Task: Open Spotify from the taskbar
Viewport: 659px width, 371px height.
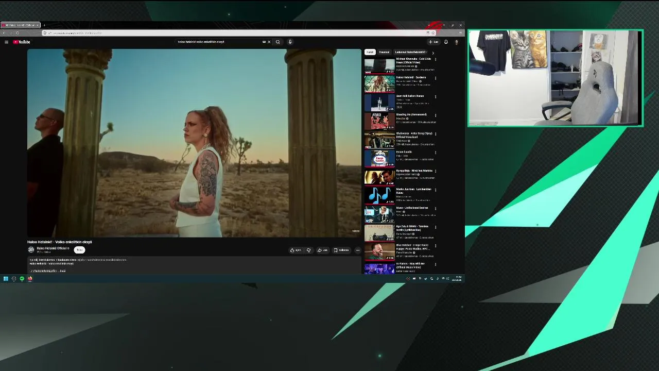Action: [22, 279]
